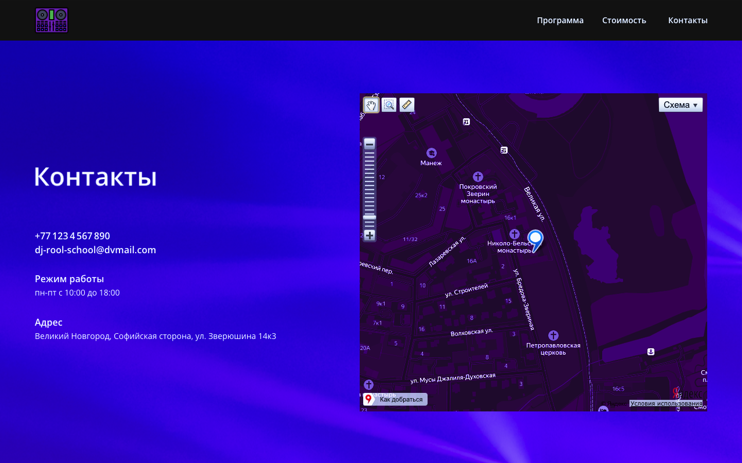
Task: Open the Схема map type dropdown
Action: click(x=681, y=105)
